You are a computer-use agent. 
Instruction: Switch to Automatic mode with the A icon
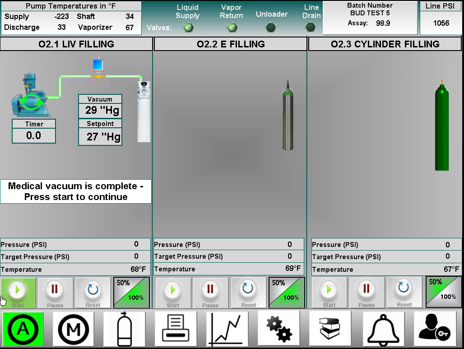tap(23, 329)
